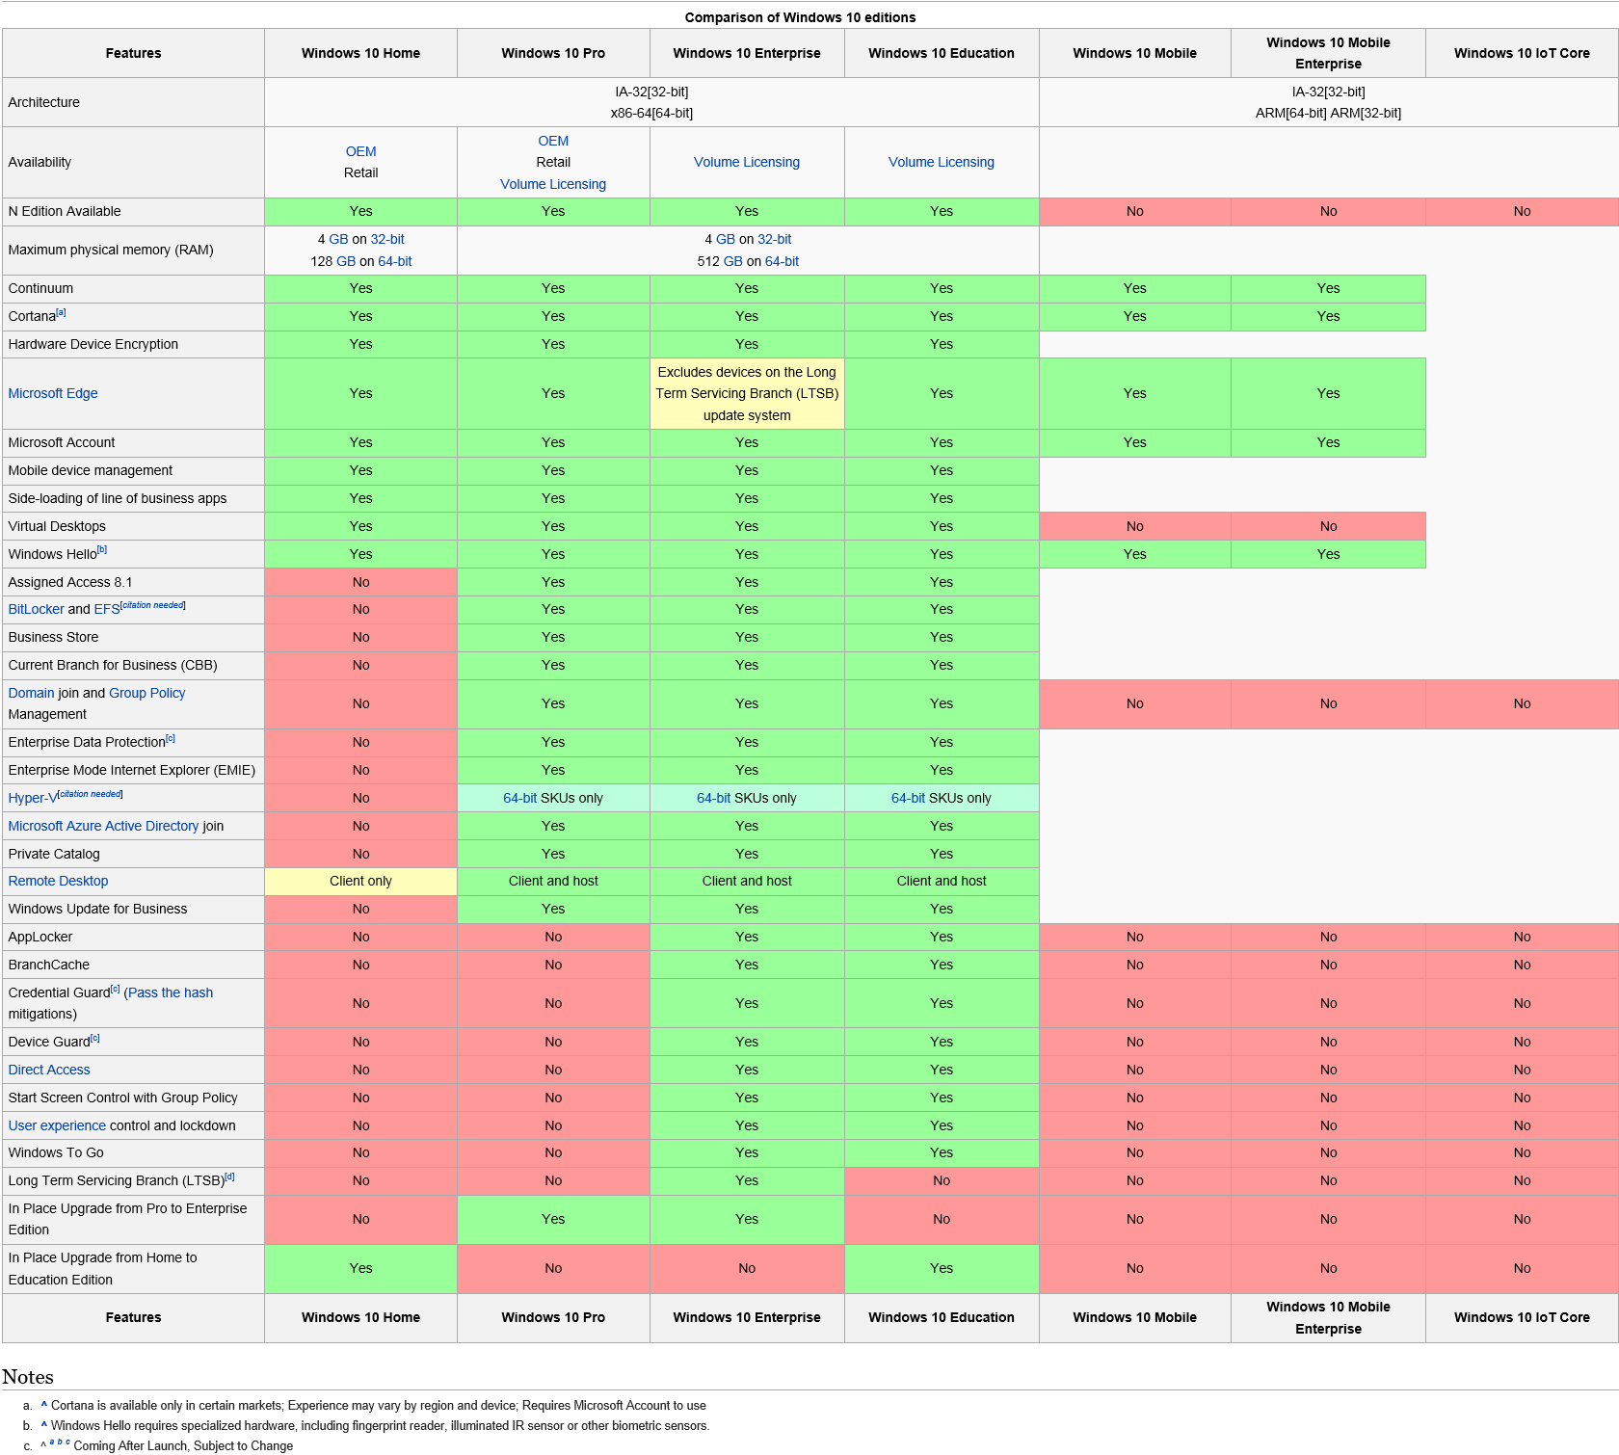This screenshot has height=1455, width=1619.
Task: Click the Continuum feature label
Action: pos(40,288)
